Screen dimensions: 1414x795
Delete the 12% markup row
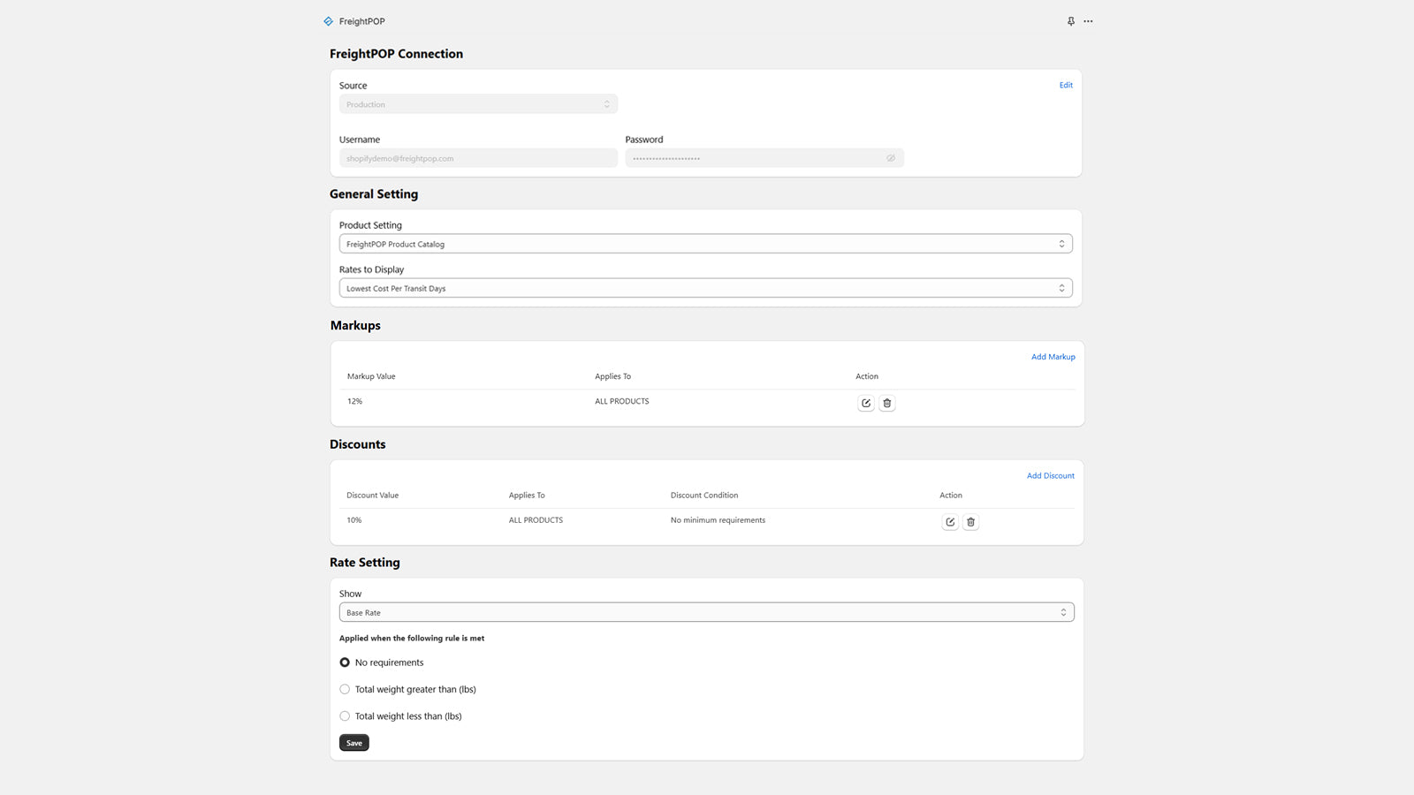887,403
